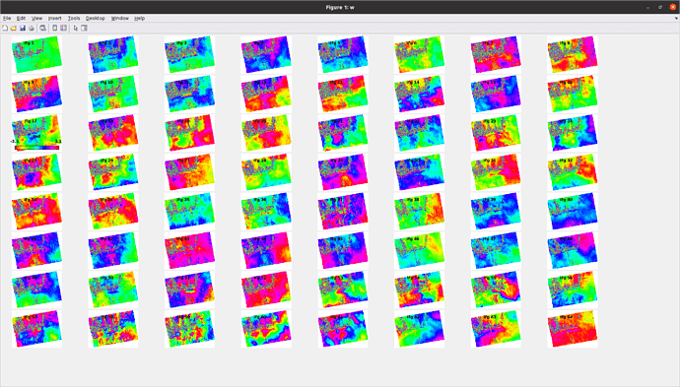Select the ifg 10 interferogram thumbnail

coord(113,94)
